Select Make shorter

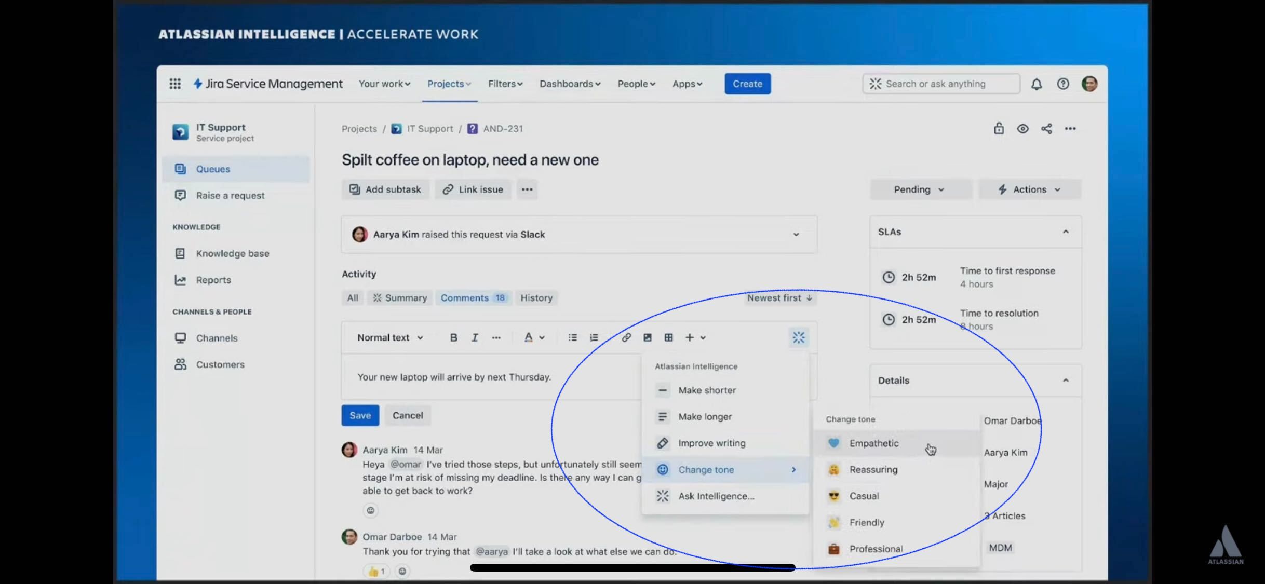(725, 390)
